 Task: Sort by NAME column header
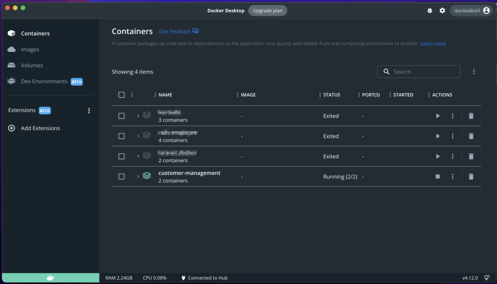(165, 95)
